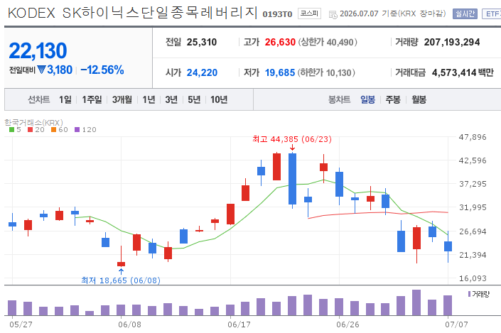This screenshot has height=333, width=501.
Task: Click the 고가 value 26,630
Action: coord(280,42)
